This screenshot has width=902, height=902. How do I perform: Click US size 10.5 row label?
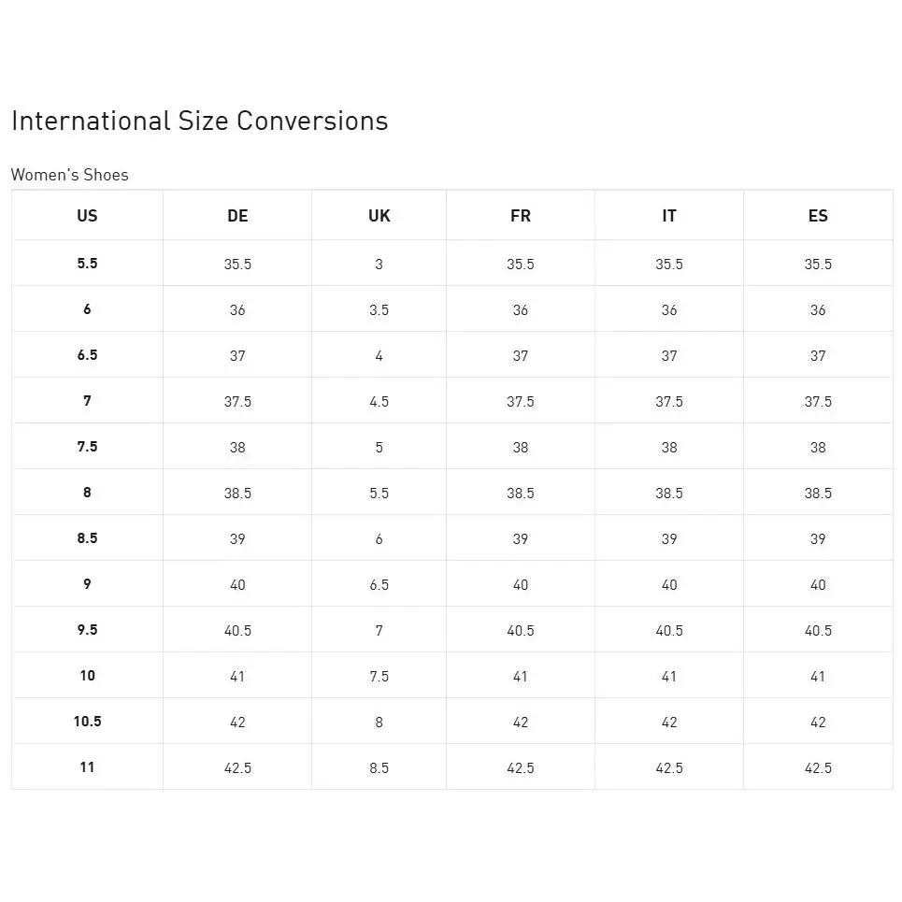pyautogui.click(x=88, y=722)
